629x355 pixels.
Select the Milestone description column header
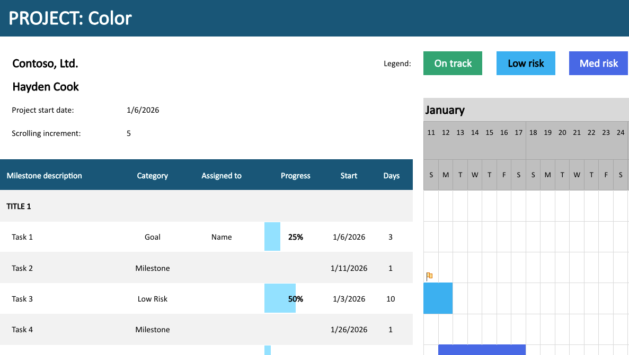tap(44, 176)
